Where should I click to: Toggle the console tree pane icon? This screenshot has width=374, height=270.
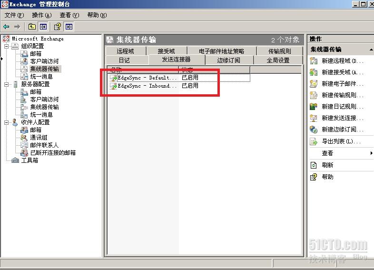43,27
